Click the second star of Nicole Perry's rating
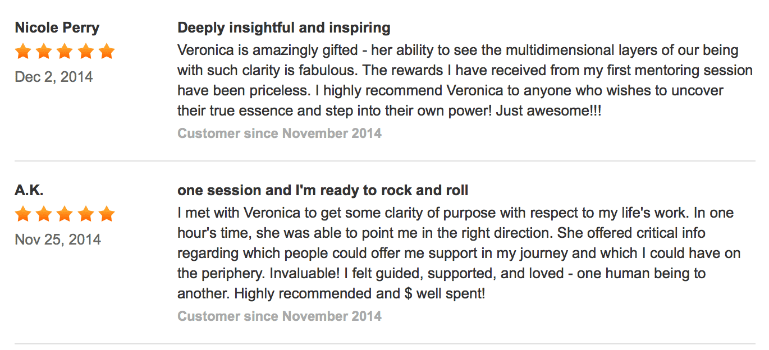The width and height of the screenshot is (769, 350). pyautogui.click(x=44, y=52)
